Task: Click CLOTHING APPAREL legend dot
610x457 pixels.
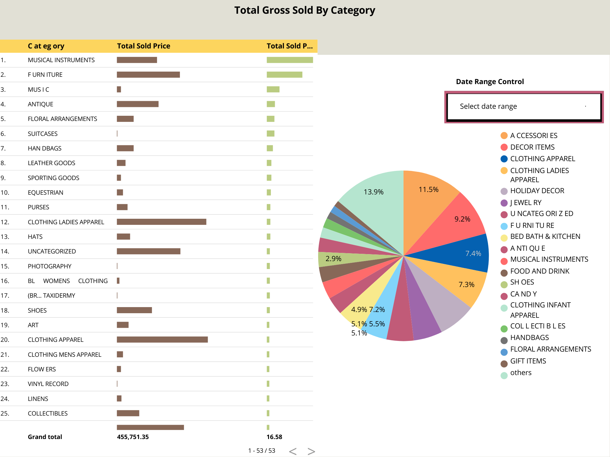Action: click(x=504, y=159)
